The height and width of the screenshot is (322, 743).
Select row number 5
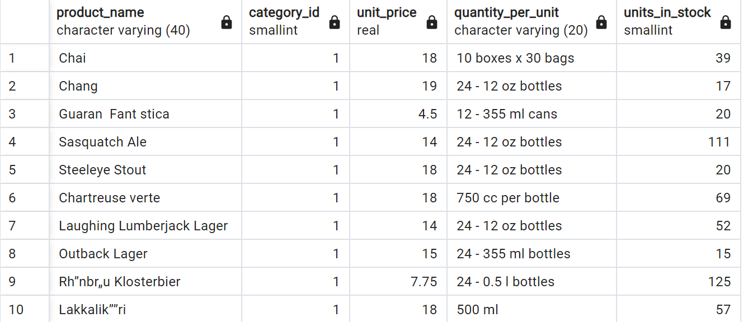25,170
